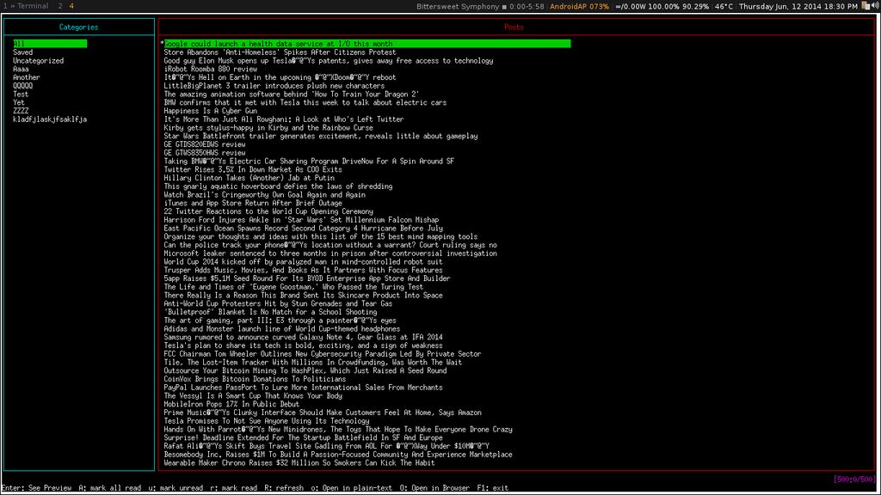The width and height of the screenshot is (881, 495).
Task: Select post 'PayPal Launches PassPort'
Action: pyautogui.click(x=303, y=388)
